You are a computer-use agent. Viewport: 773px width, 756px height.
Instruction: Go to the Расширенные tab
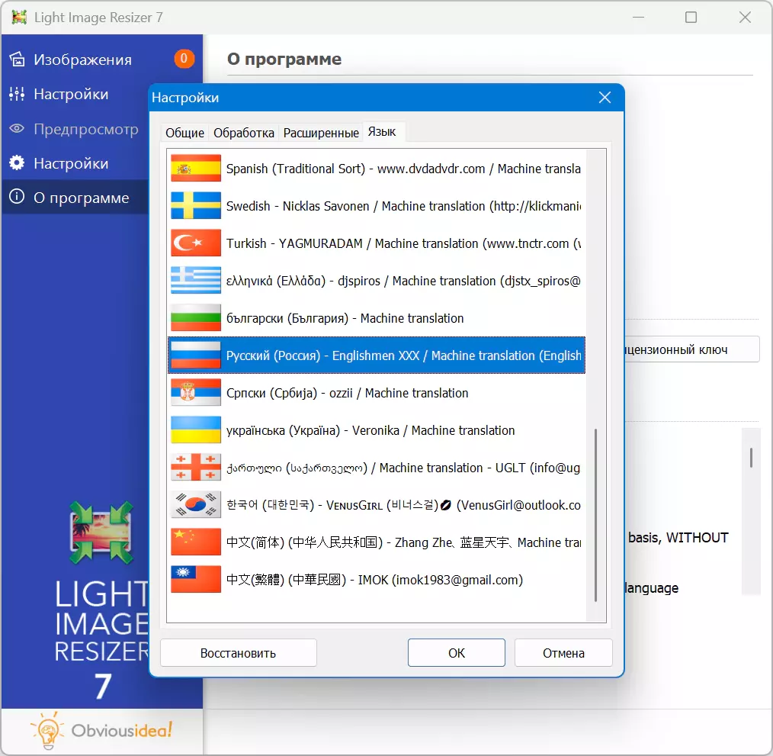(x=321, y=133)
